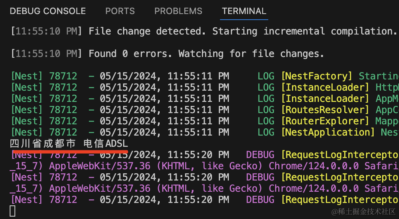The width and height of the screenshot is (399, 219).
Task: Switch to the DEBUG CONSOLE tab
Action: [47, 11]
